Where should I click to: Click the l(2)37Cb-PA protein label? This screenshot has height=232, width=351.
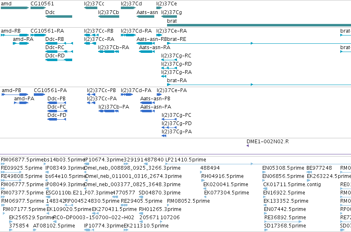tap(114, 107)
